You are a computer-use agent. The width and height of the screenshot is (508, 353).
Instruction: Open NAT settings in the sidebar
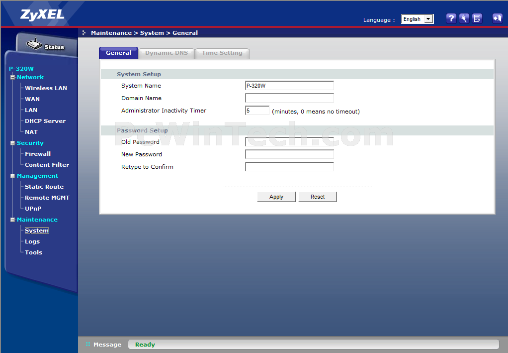click(31, 132)
